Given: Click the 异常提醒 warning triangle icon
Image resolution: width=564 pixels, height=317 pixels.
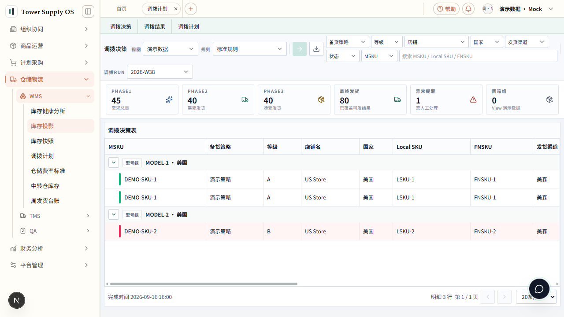Looking at the screenshot, I should (x=473, y=100).
